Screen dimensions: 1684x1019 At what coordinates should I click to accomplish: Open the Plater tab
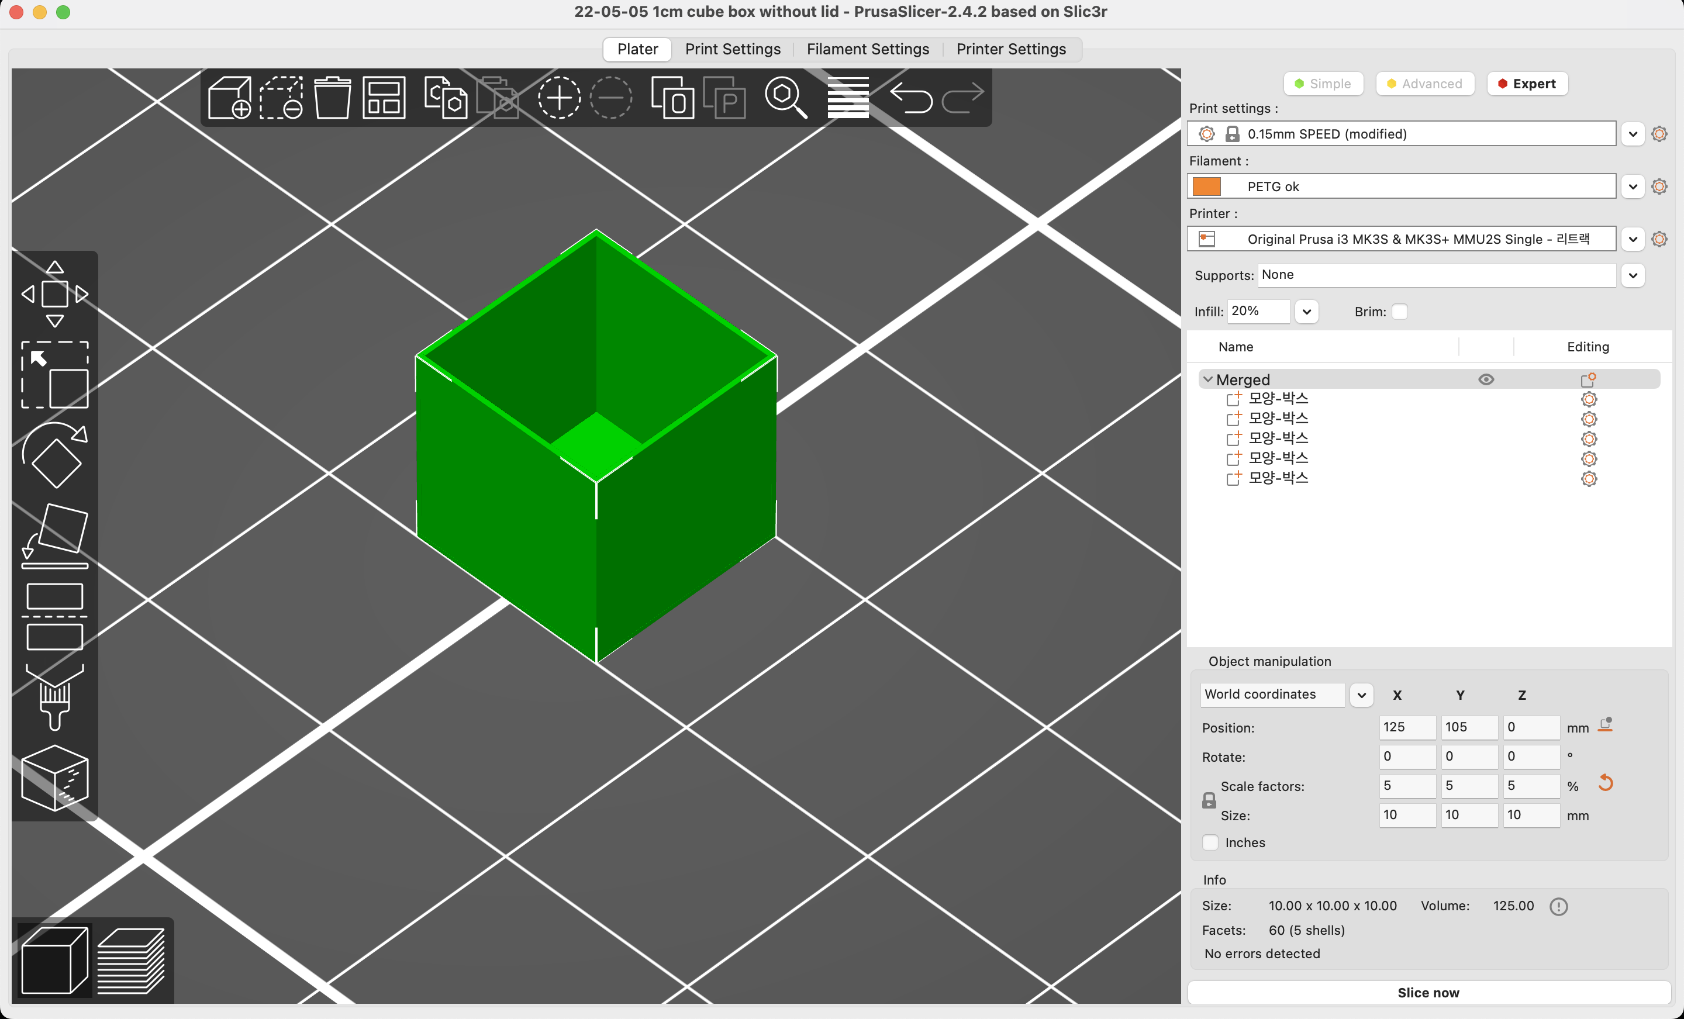coord(637,49)
